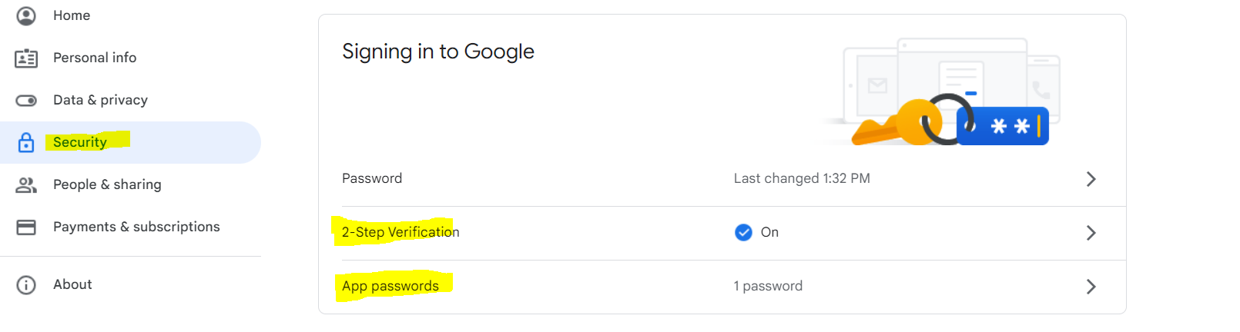Go to Data & privacy section
Image resolution: width=1240 pixels, height=332 pixels.
pos(100,100)
